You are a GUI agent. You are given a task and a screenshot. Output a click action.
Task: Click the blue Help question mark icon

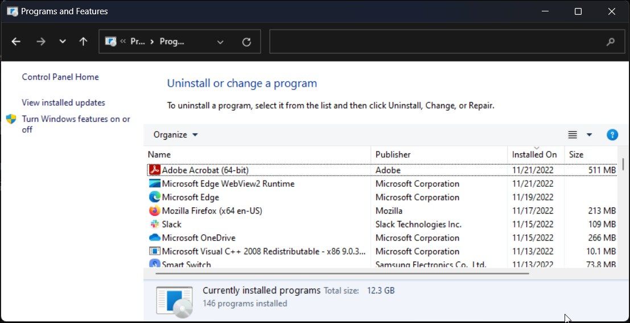(612, 135)
